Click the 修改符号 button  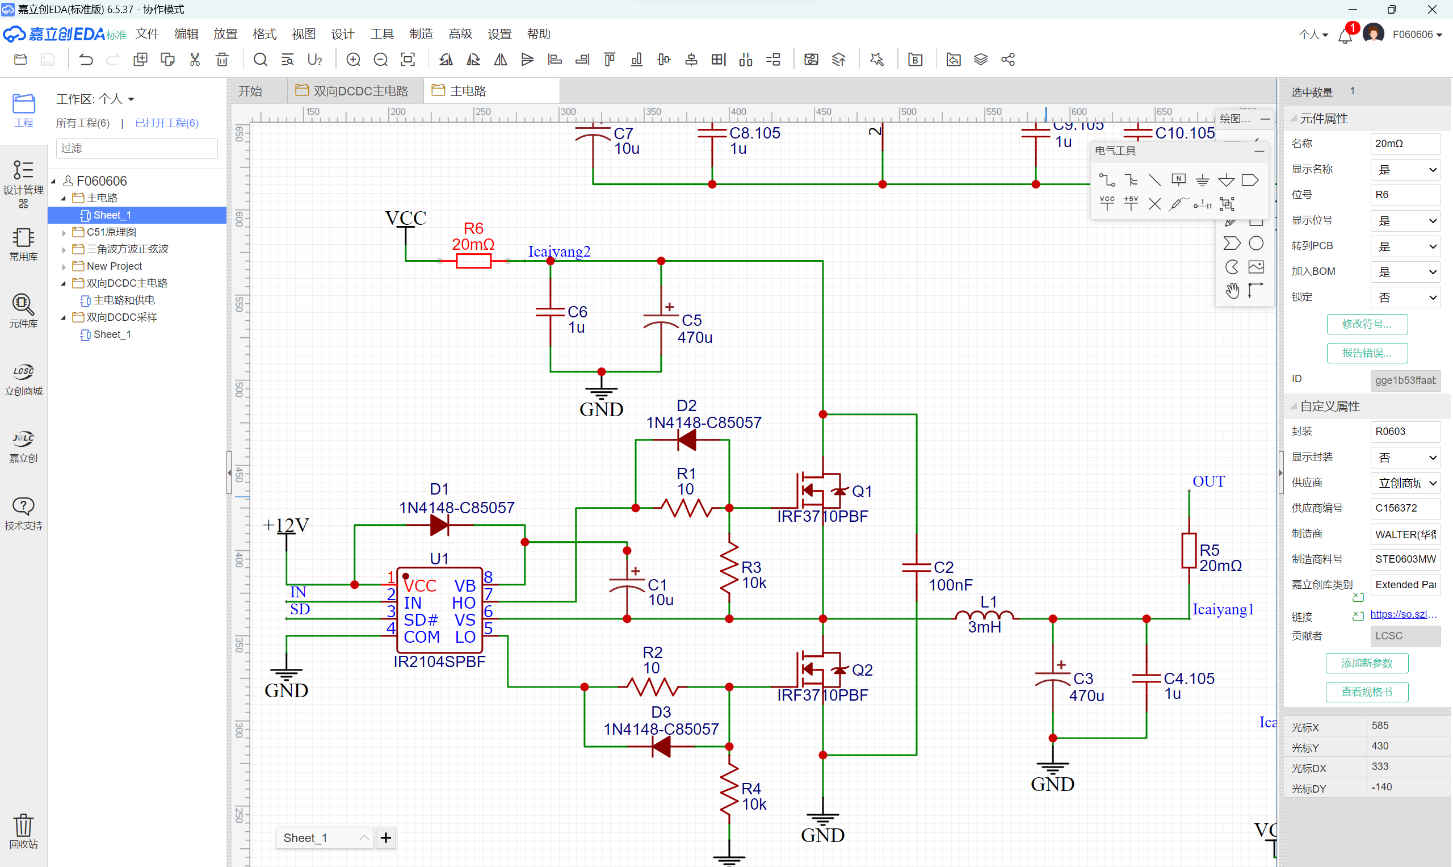pos(1367,324)
